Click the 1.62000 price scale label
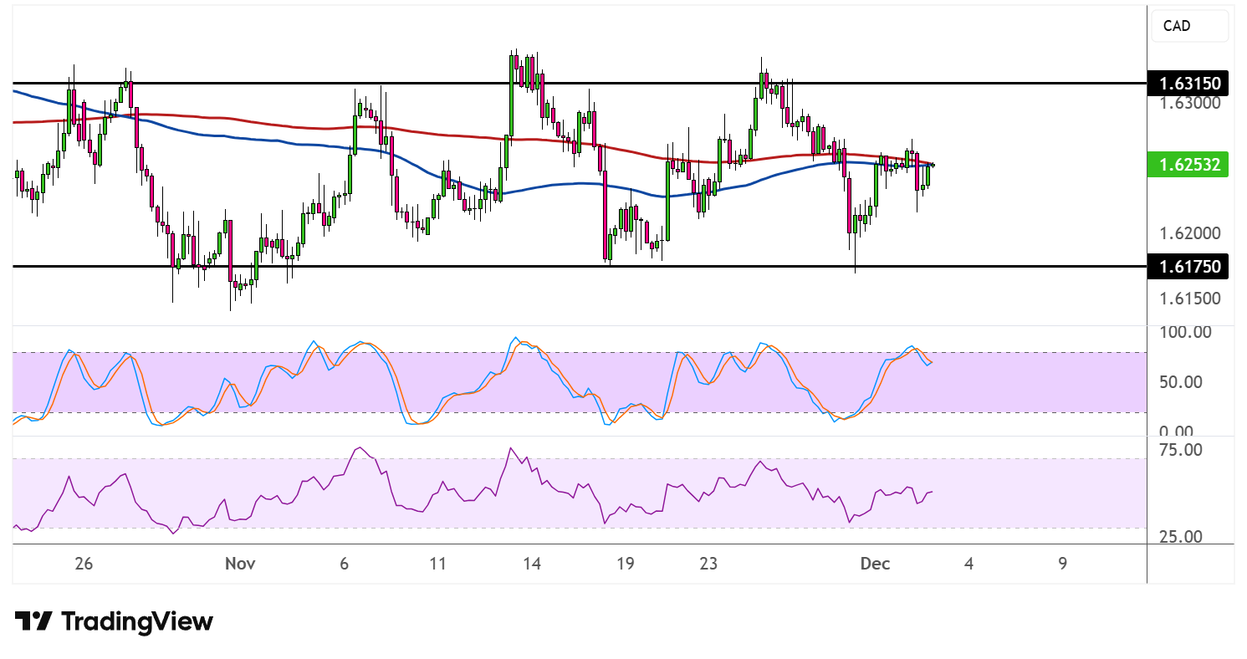Image resolution: width=1247 pixels, height=659 pixels. pos(1192,234)
